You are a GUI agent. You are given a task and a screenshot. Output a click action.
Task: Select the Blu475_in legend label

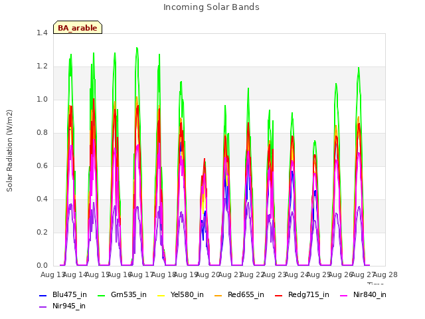coord(70,295)
